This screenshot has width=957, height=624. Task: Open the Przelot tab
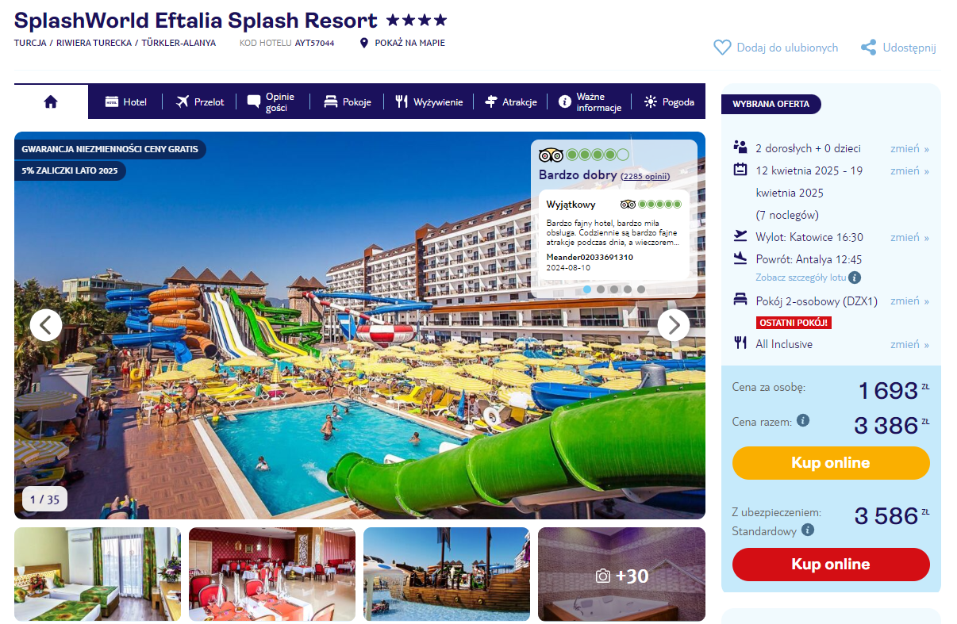(200, 101)
